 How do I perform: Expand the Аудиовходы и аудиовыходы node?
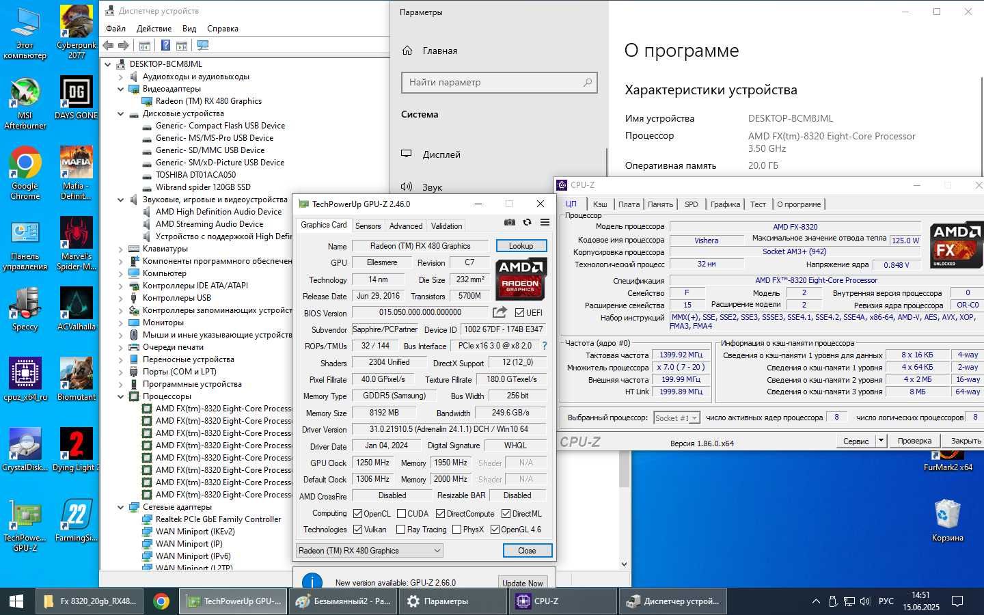point(121,77)
